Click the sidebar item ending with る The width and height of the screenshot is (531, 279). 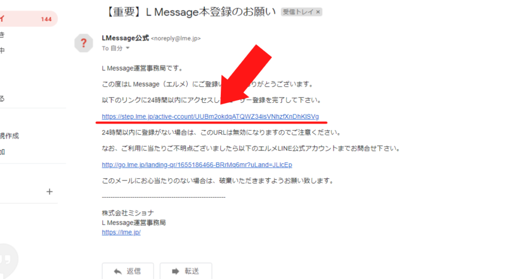click(x=3, y=99)
